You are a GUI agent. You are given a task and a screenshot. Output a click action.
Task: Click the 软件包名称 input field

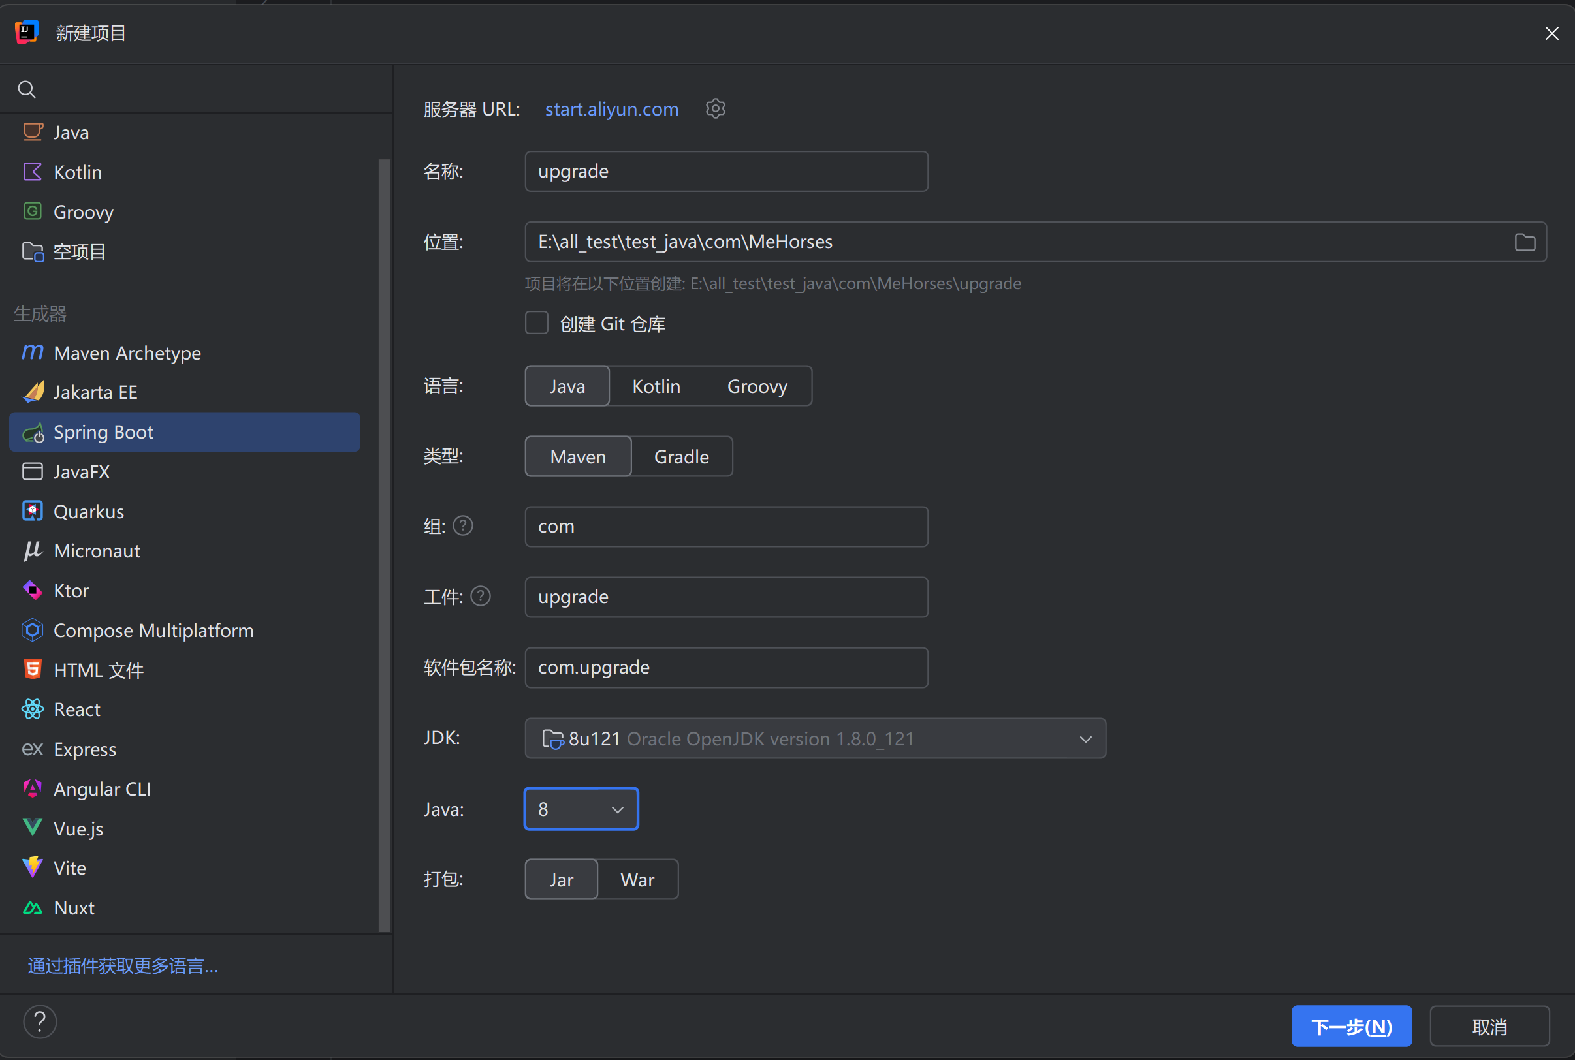[x=725, y=667]
